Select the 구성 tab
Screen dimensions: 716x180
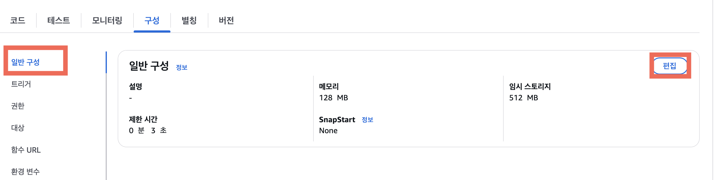152,20
